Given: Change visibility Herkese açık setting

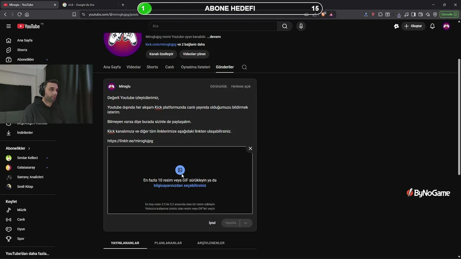Looking at the screenshot, I should 241,86.
